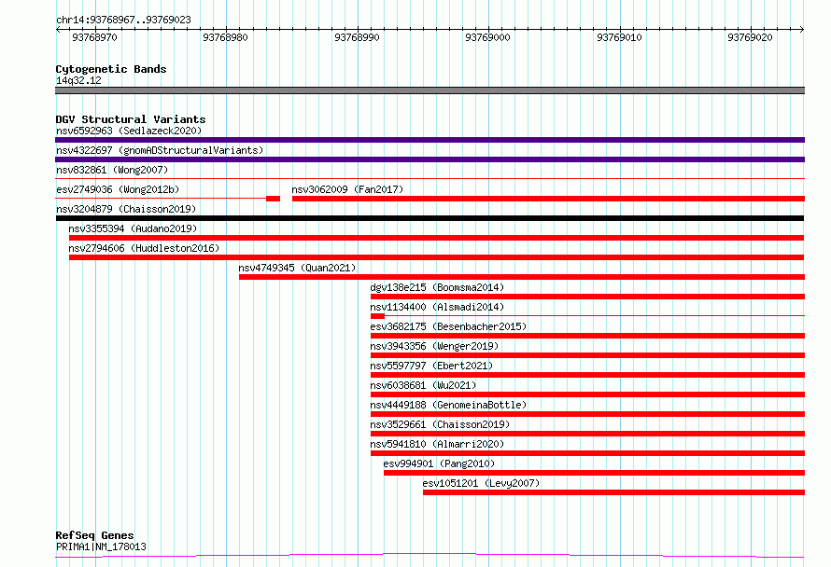Click ruler position 93769020
Screen dimensions: 831x567
point(750,37)
